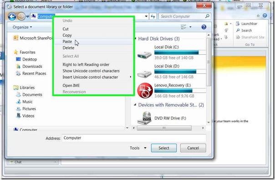Open Lenovo_Recovery (E:) drive icon
The image size is (275, 180).
(145, 90)
